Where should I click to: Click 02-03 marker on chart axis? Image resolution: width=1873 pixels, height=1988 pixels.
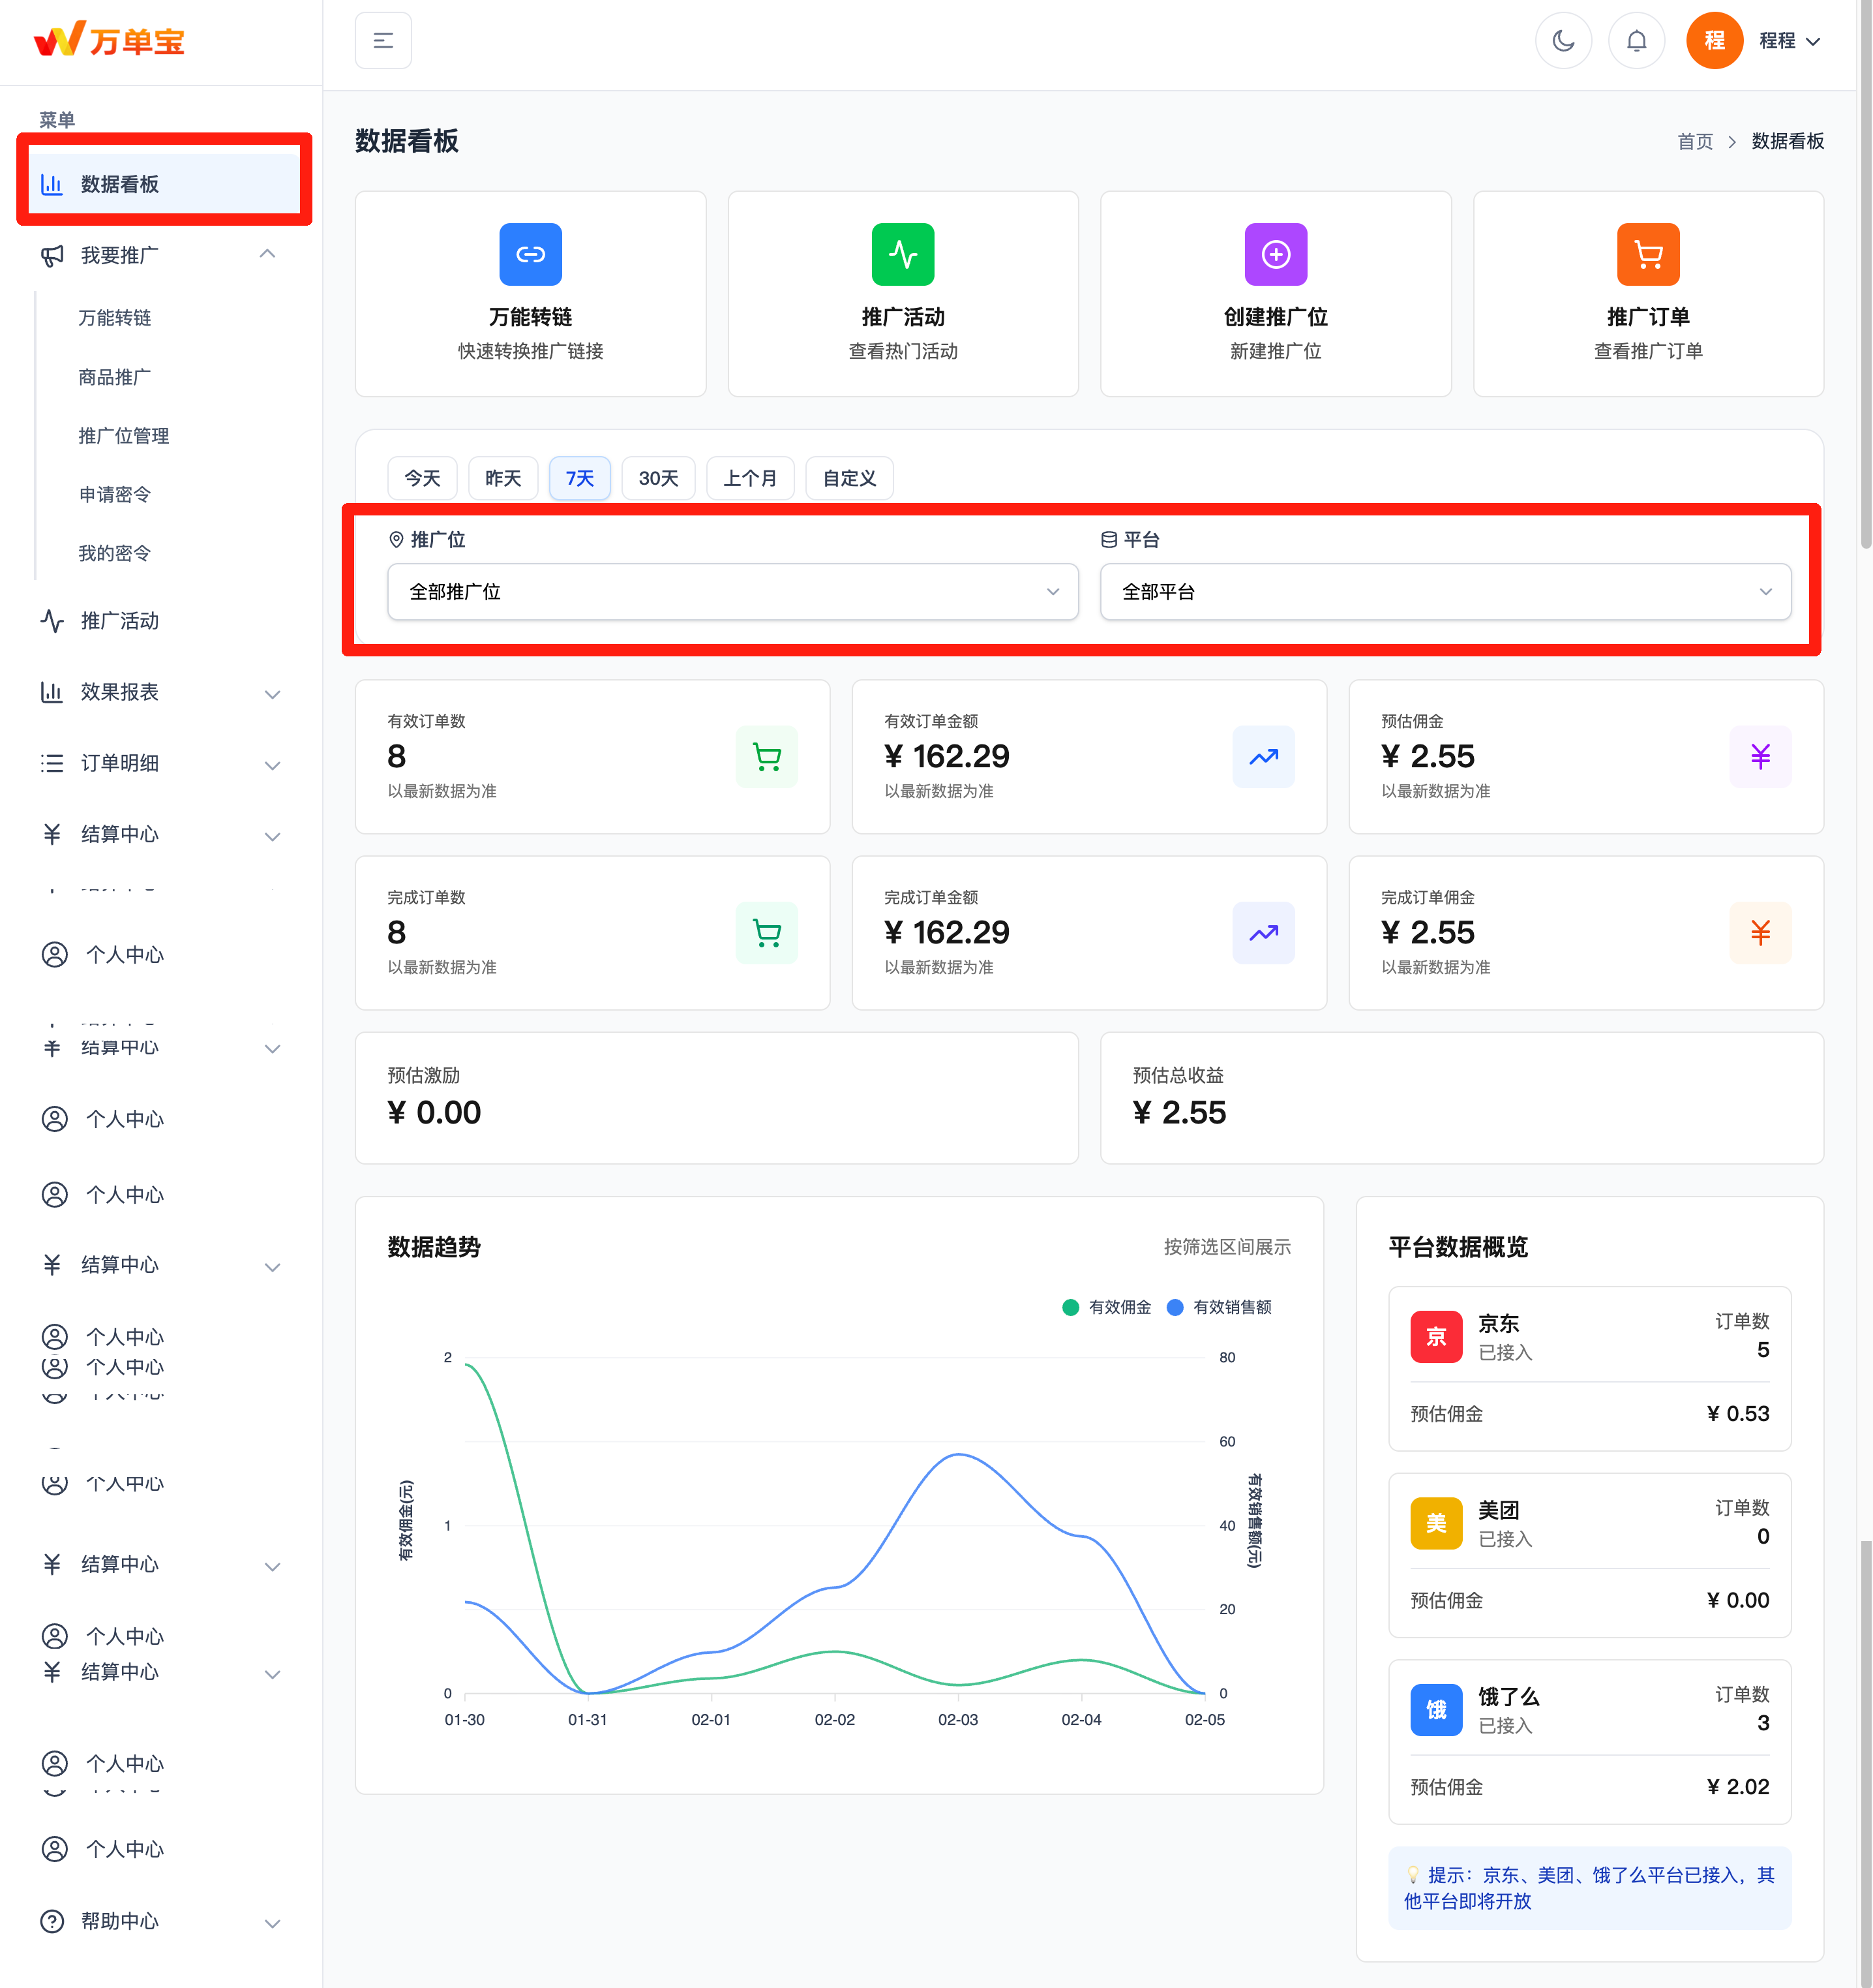coord(957,1720)
